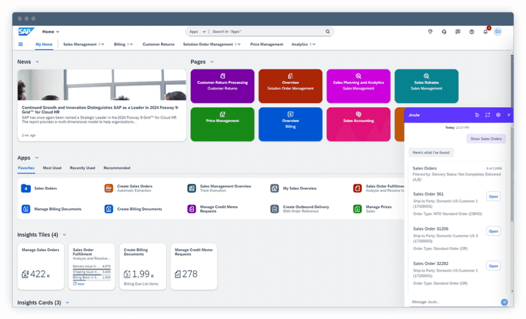526x319 pixels.
Task: Open the green Price Management page tile
Action: tap(222, 124)
